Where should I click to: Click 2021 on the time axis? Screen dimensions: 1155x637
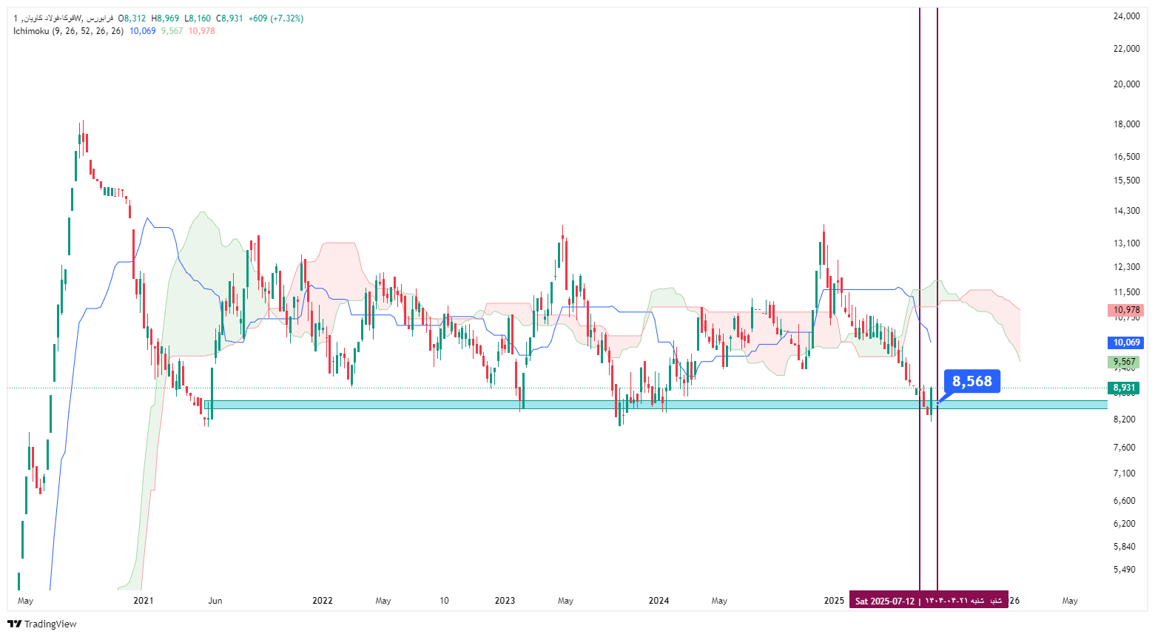click(143, 601)
